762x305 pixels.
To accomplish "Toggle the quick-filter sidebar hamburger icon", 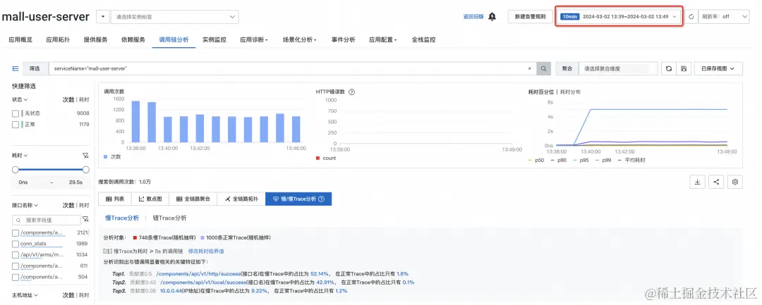I will click(16, 69).
